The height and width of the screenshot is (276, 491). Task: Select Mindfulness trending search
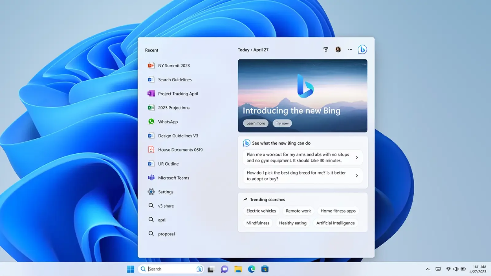tap(258, 223)
